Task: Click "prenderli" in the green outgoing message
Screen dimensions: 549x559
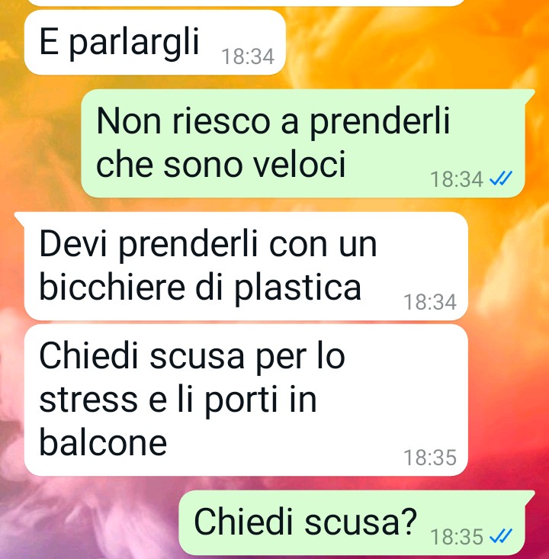Action: tap(379, 122)
